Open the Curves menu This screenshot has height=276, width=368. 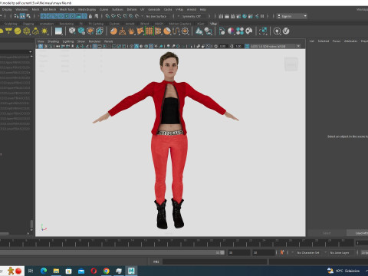point(103,9)
